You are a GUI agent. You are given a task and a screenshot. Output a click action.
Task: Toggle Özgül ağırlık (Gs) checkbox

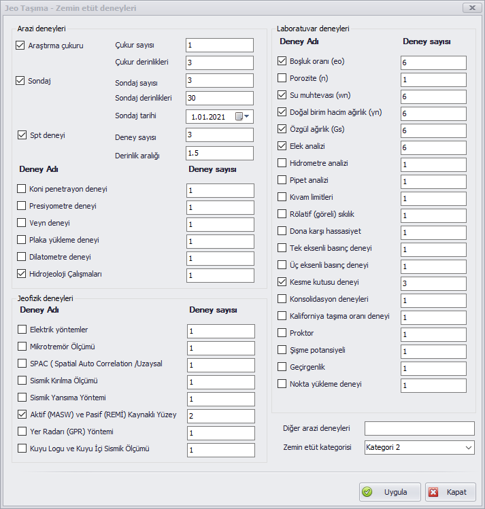(x=282, y=129)
